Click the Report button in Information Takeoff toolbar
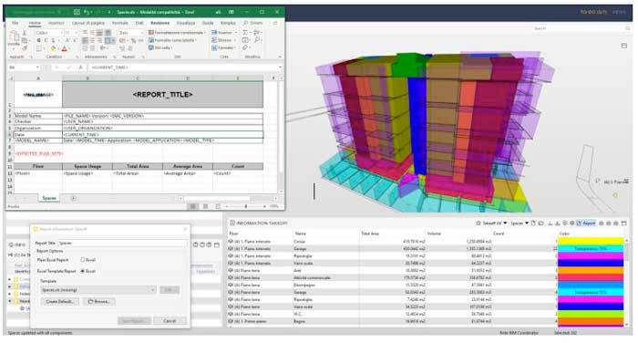 (x=586, y=223)
